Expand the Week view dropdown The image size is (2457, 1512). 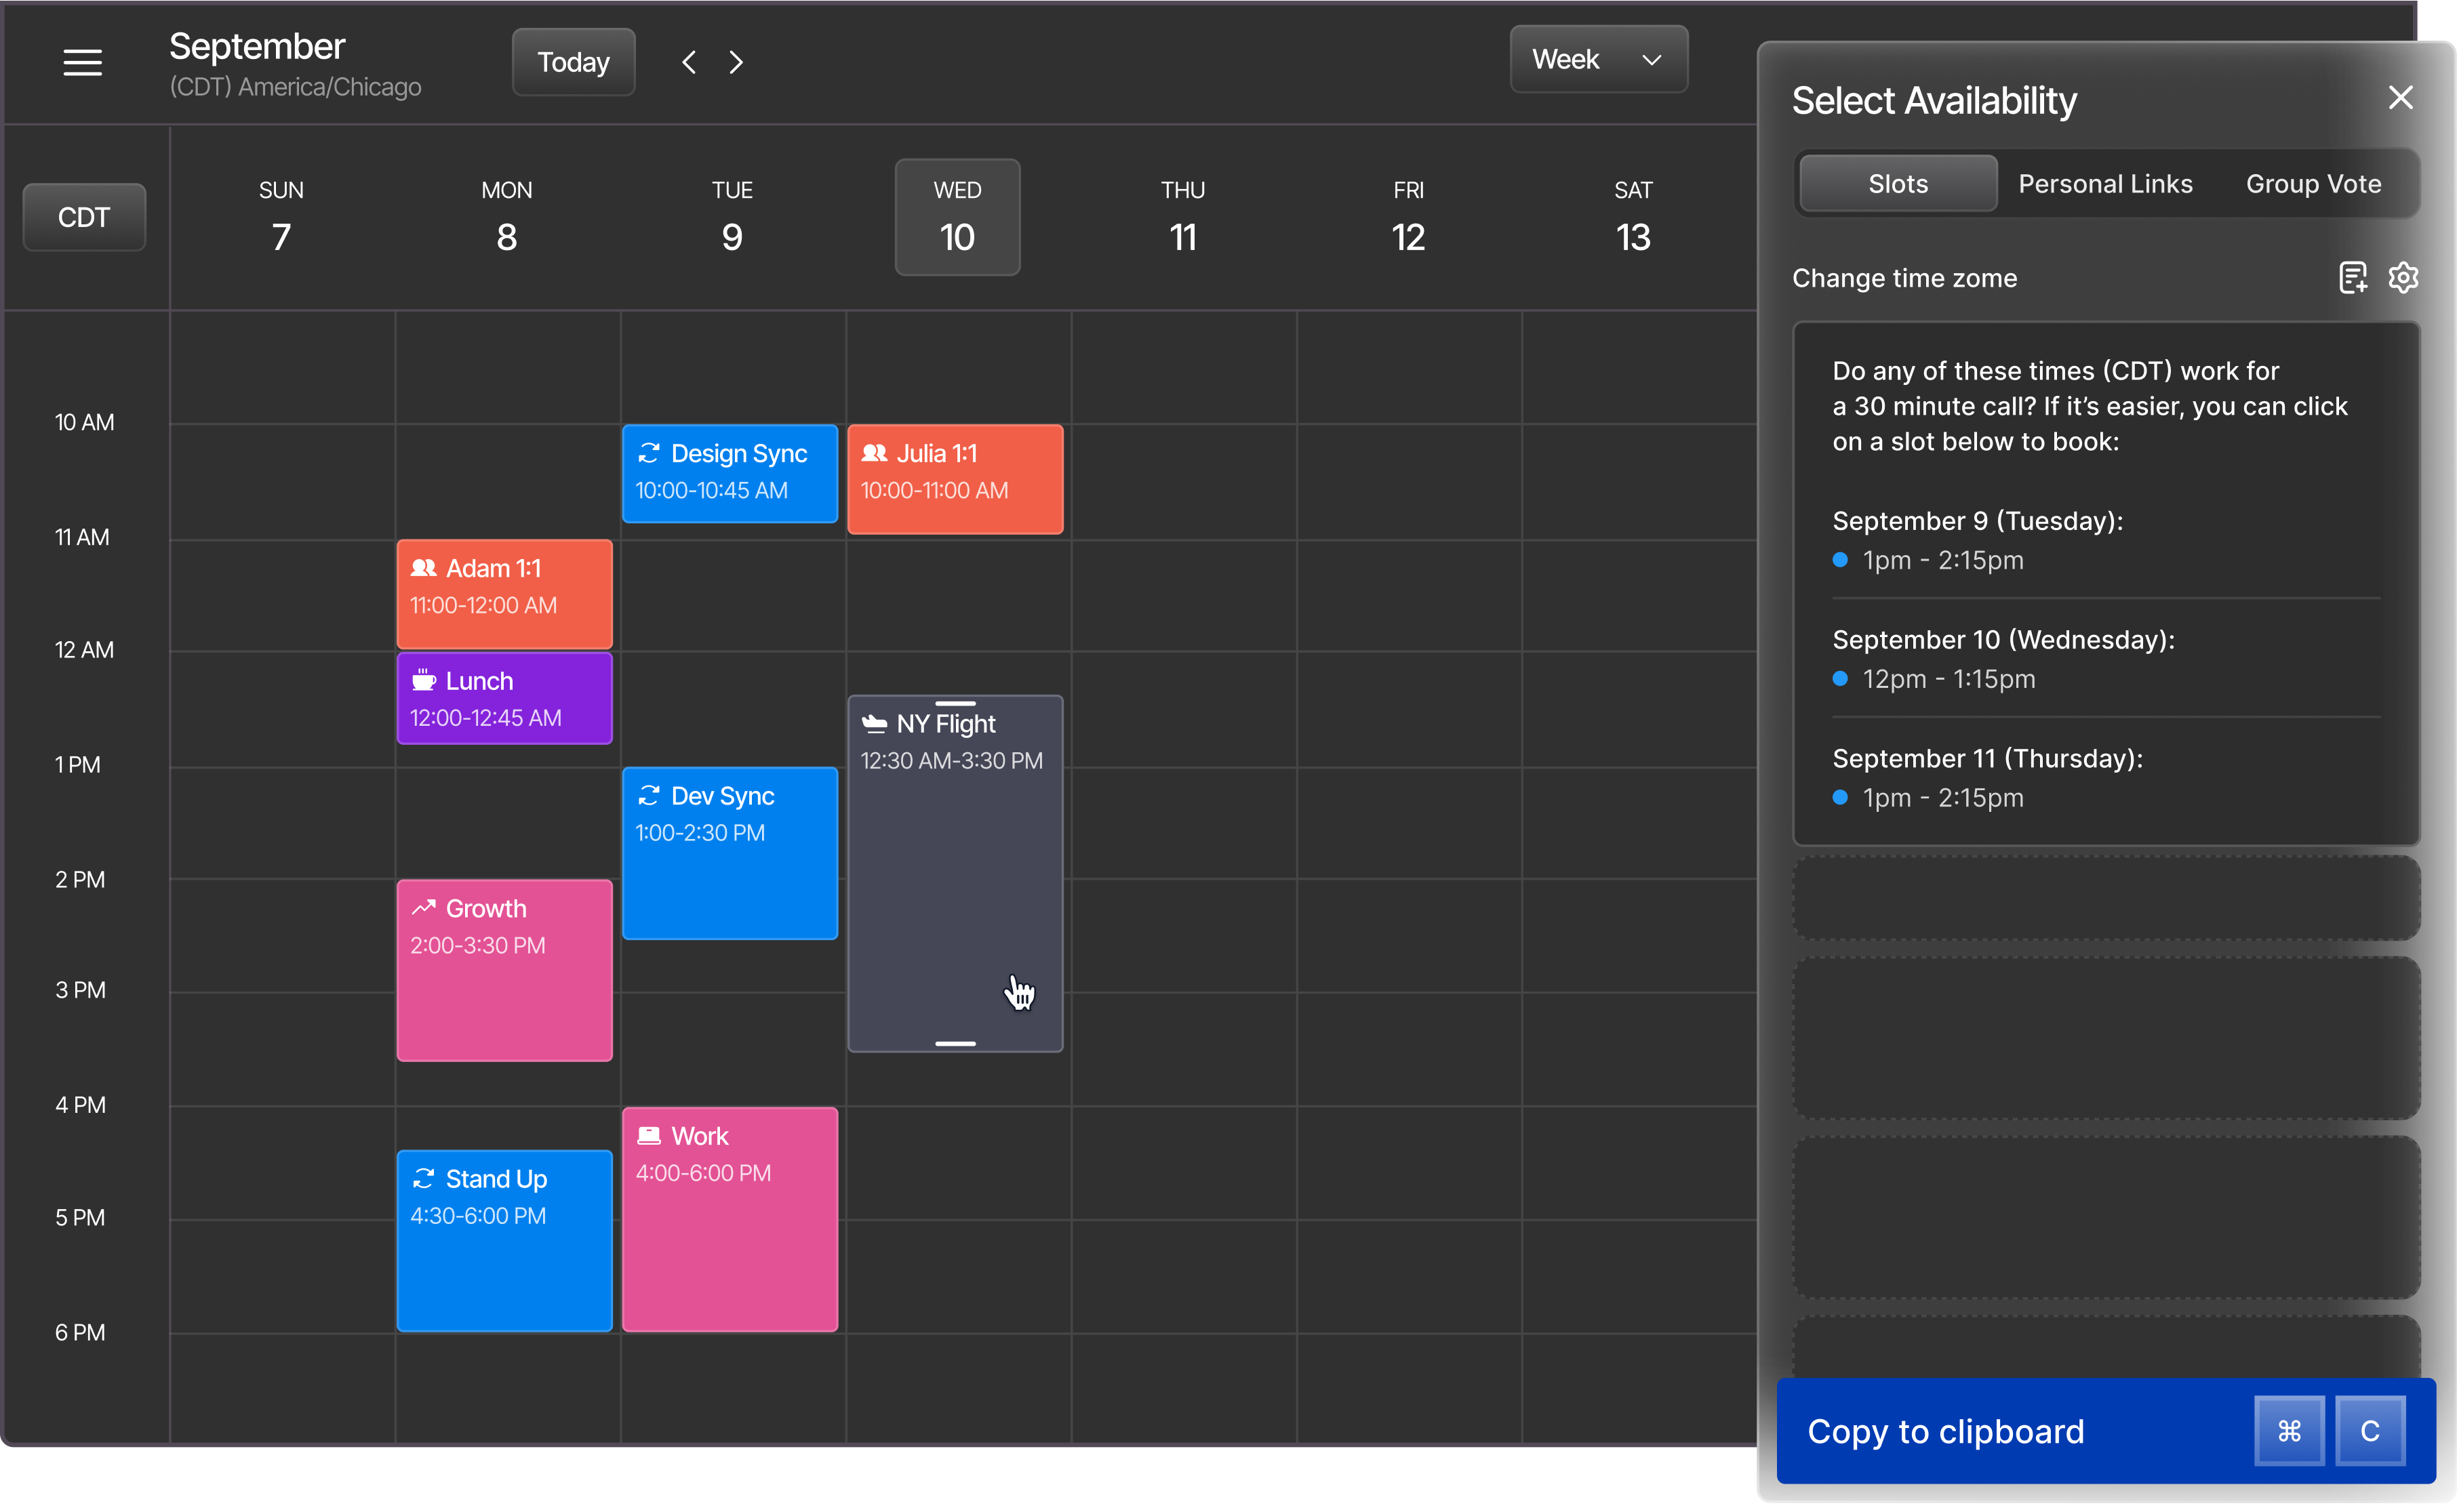[1597, 60]
